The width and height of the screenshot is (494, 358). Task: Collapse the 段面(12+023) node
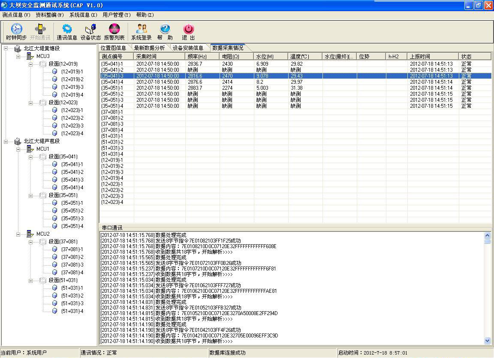tap(30, 103)
